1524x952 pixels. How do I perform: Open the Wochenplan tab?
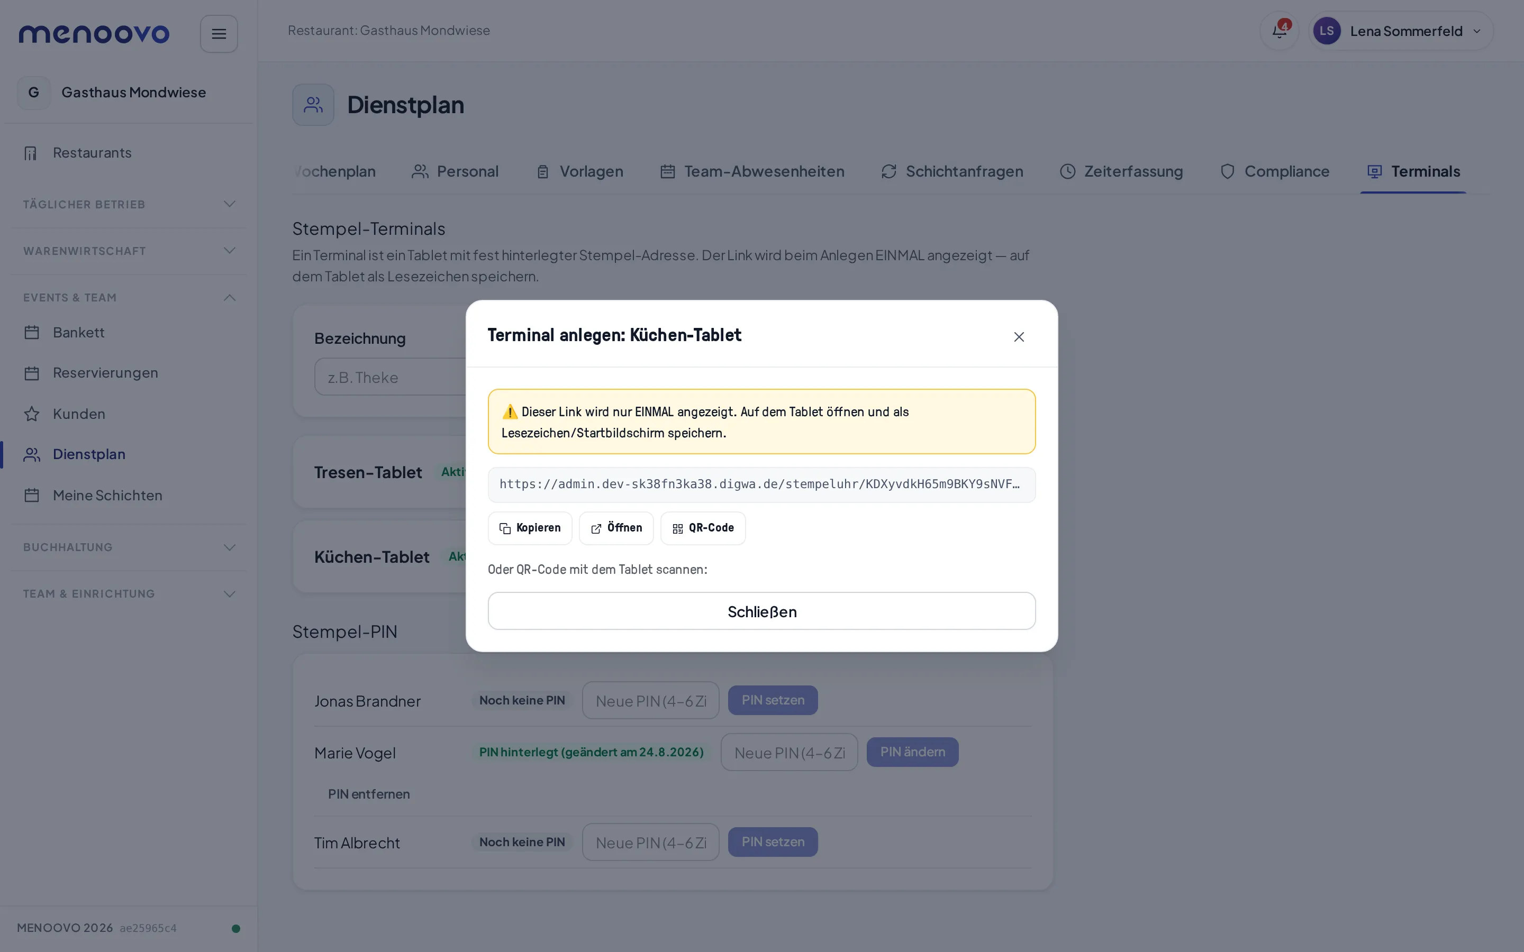334,171
